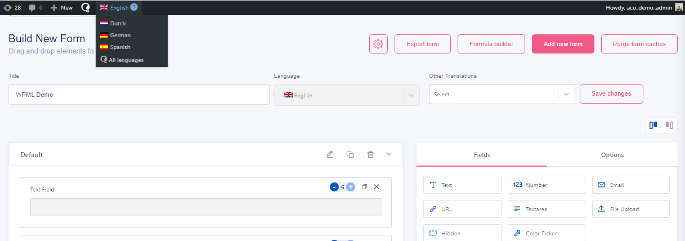Click the Export form button
Screen dimensions: 685x241
423,44
